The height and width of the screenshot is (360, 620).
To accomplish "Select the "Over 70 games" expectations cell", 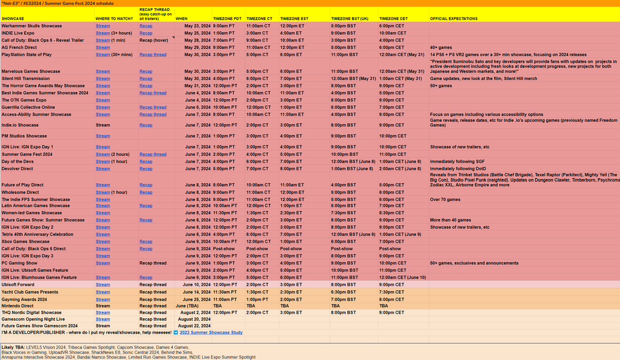I will tap(524, 199).
